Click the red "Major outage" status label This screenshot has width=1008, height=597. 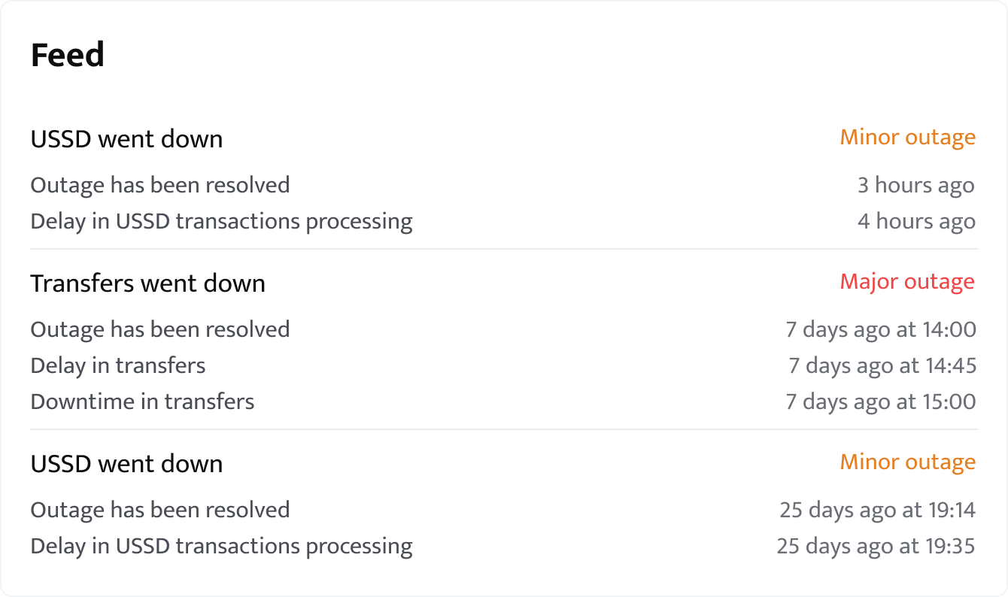pos(906,282)
